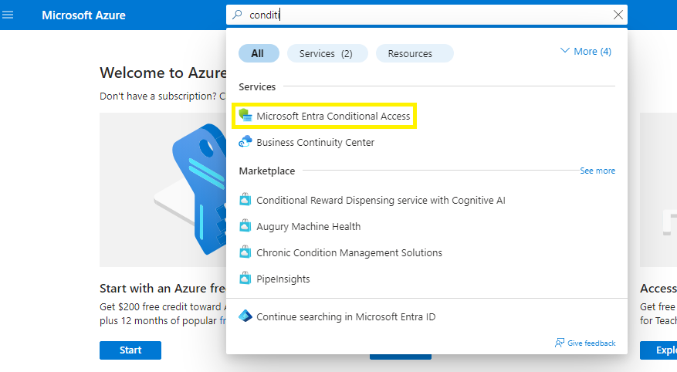
Task: Open Conditional Reward Dispensing service result
Action: pos(381,200)
